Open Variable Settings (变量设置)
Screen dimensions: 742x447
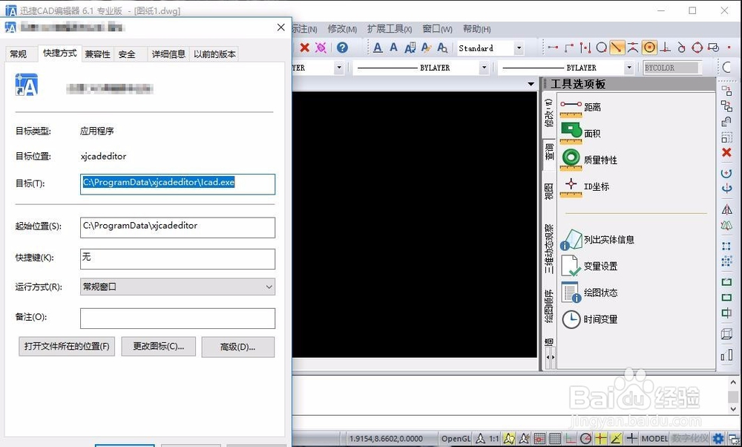(x=589, y=266)
